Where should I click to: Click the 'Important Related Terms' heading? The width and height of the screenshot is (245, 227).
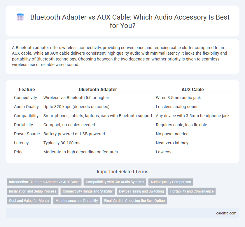pyautogui.click(x=123, y=171)
